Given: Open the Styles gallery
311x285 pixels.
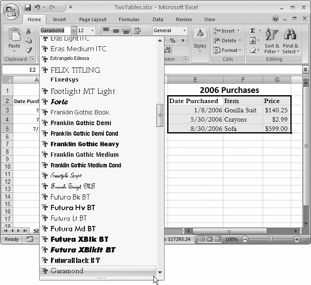Looking at the screenshot, I should 200,41.
